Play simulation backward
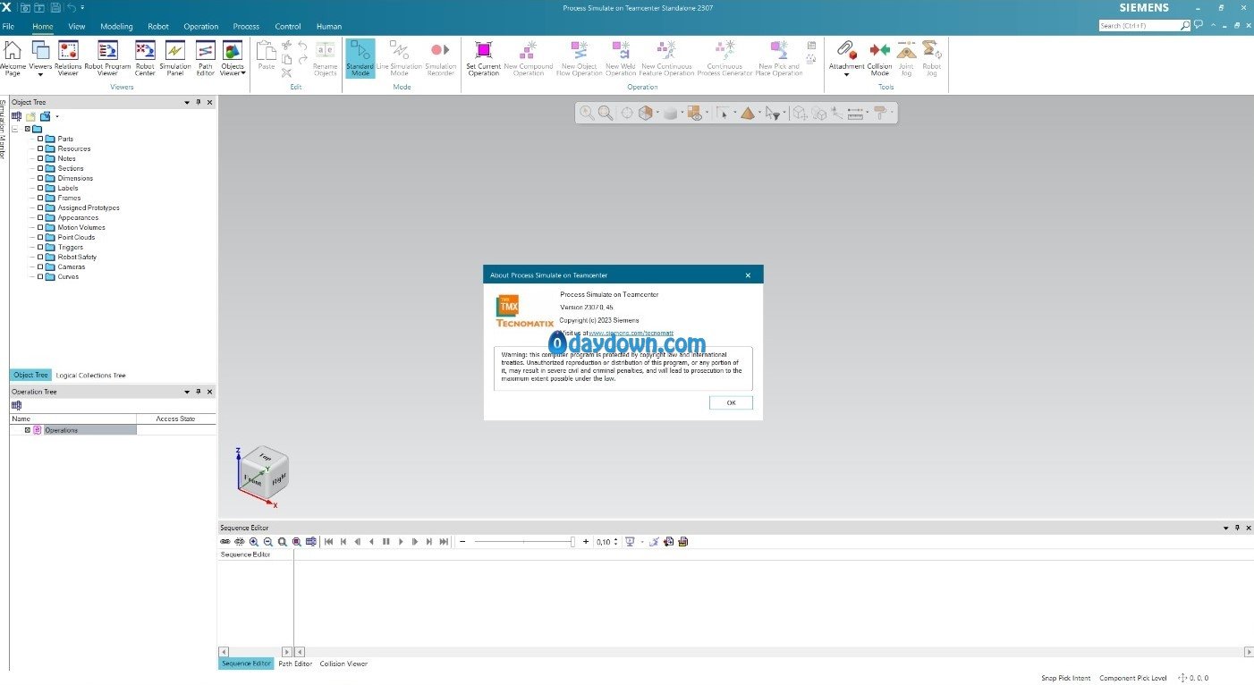The height and width of the screenshot is (685, 1254). click(x=372, y=542)
